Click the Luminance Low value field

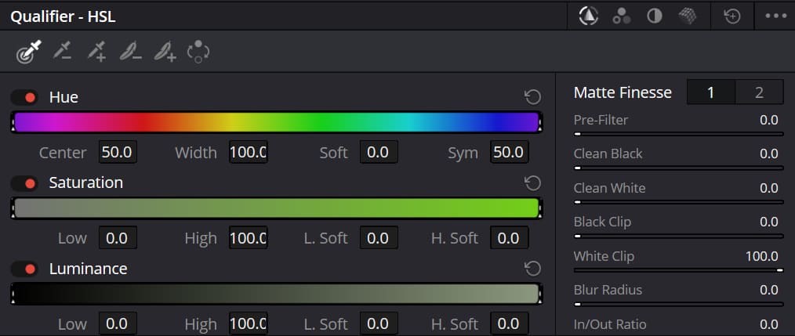click(x=117, y=323)
